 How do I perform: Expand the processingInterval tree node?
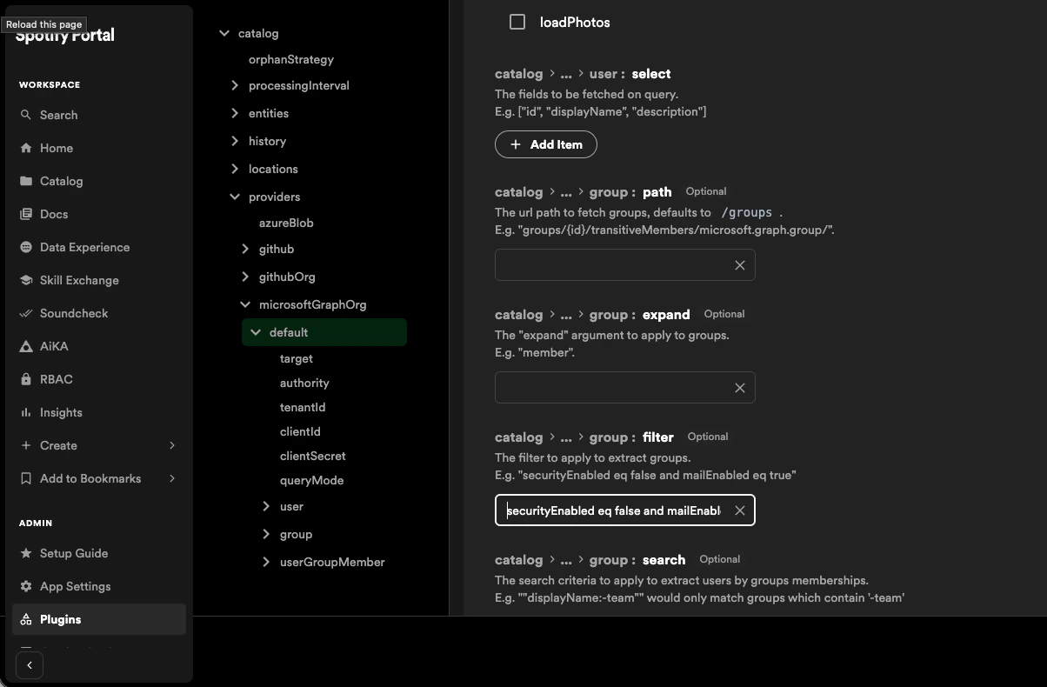tap(235, 85)
